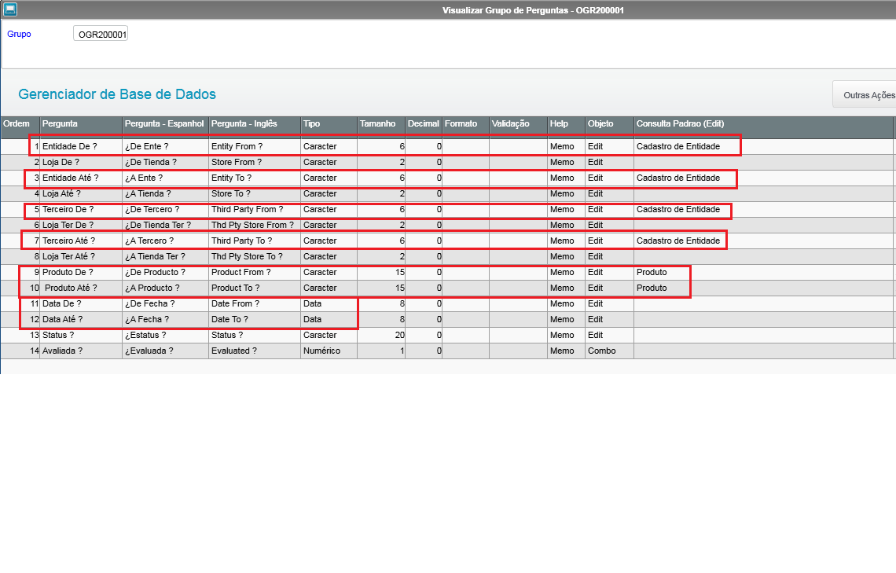Screen dimensions: 896x573
Task: Click the '¿De Tienda ?' Spanish cell
Action: (166, 162)
